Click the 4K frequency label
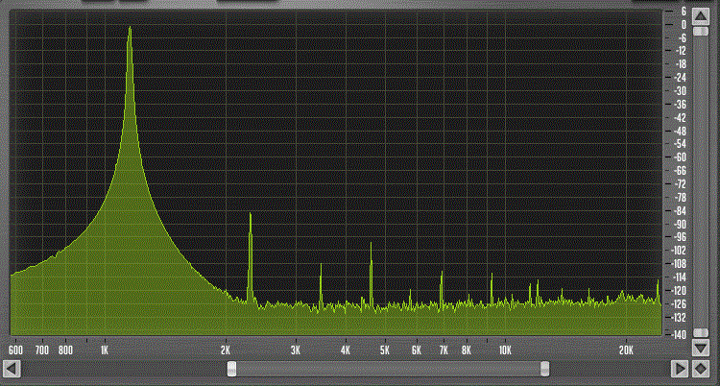This screenshot has height=386, width=720. (x=346, y=350)
